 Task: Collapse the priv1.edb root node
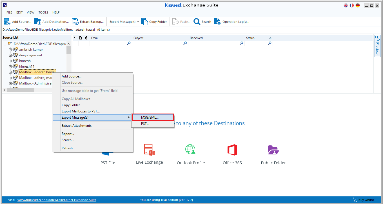pyautogui.click(x=5, y=44)
